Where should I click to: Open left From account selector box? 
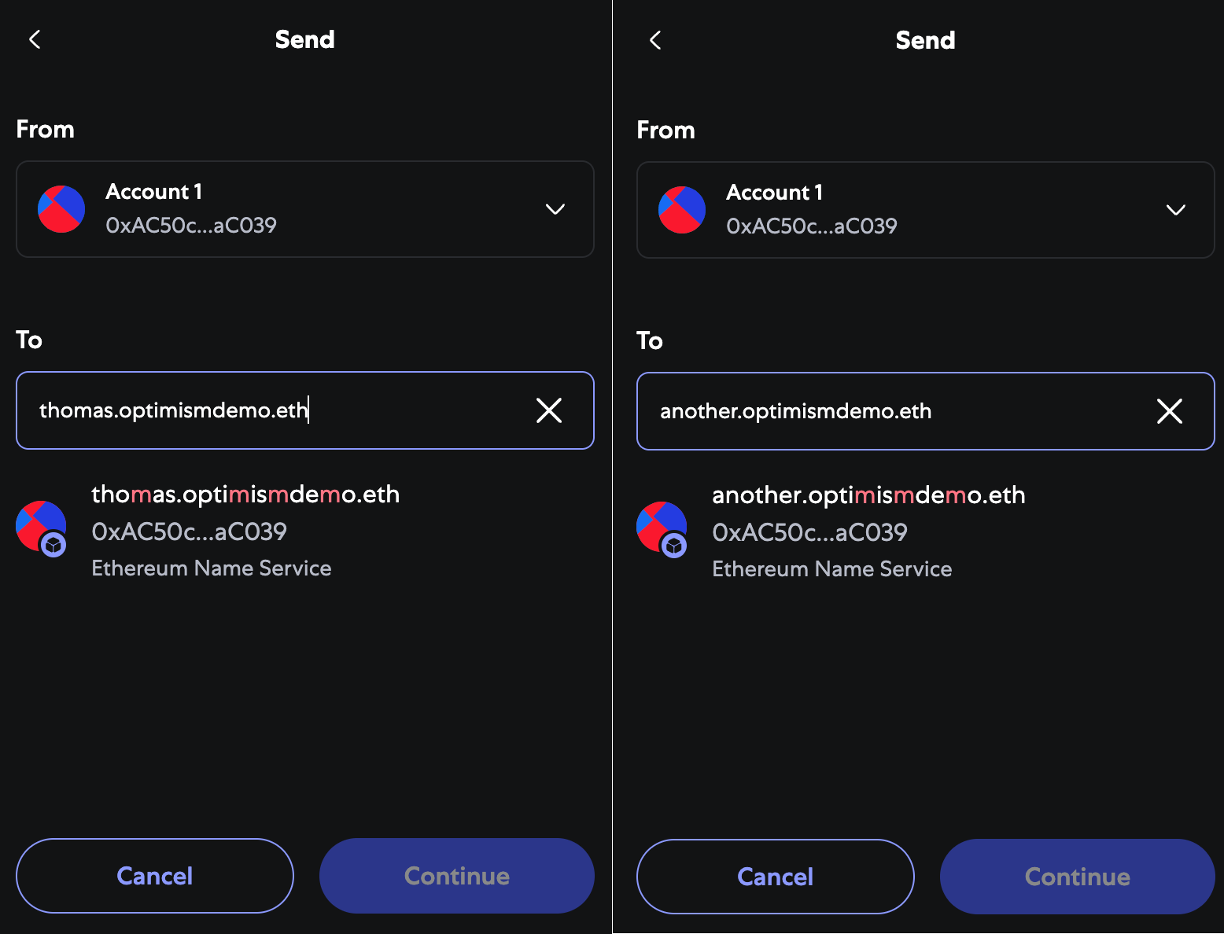(304, 209)
